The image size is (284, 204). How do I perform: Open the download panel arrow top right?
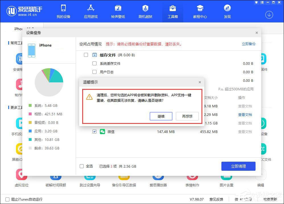point(269,14)
